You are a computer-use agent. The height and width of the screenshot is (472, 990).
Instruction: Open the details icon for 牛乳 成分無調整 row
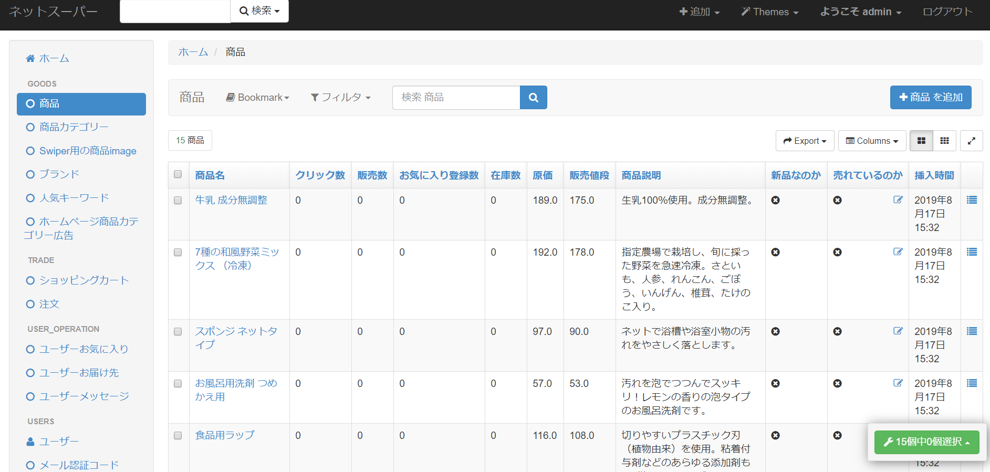[x=972, y=200]
